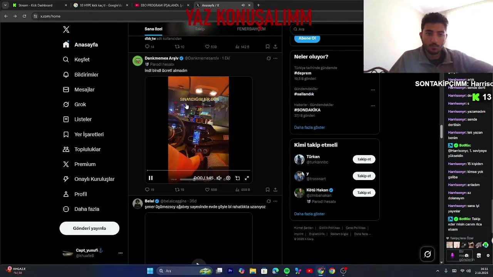Switch to FENERBAHÇEM tab
Screen dimensions: 493x277
point(251,29)
